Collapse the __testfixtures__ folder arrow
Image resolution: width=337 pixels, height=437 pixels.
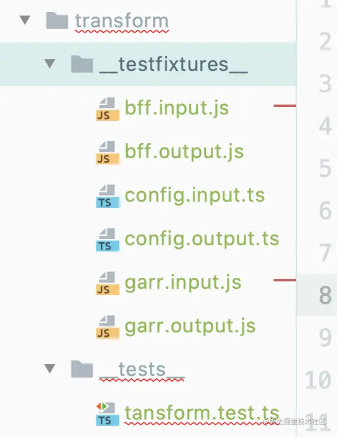pyautogui.click(x=50, y=63)
